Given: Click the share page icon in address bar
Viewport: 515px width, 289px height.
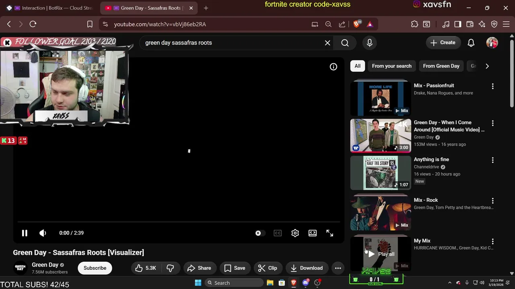Looking at the screenshot, I should 342,24.
